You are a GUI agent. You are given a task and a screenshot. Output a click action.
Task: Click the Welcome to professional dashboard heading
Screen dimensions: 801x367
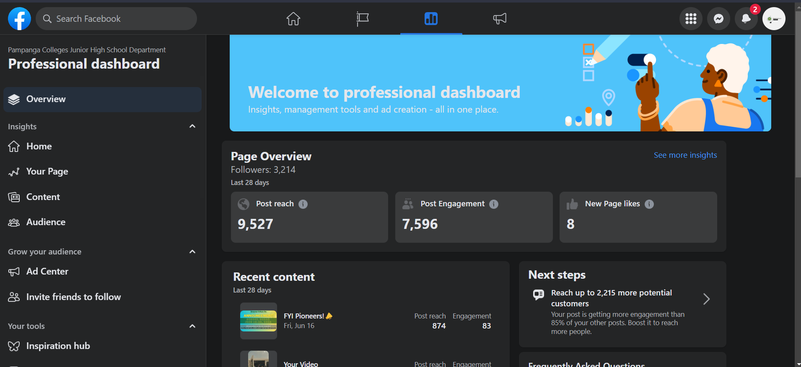pos(384,92)
